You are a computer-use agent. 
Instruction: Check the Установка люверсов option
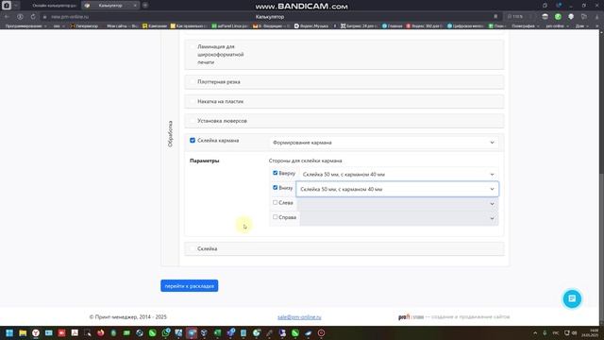pyautogui.click(x=193, y=121)
